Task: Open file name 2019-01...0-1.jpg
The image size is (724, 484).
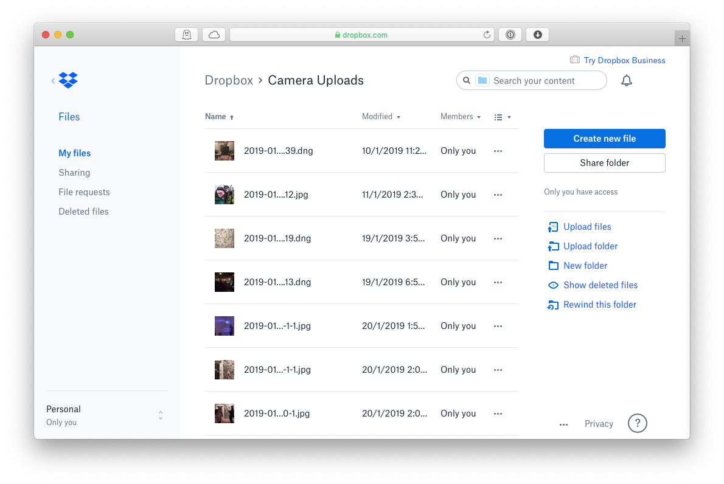Action: tap(277, 414)
